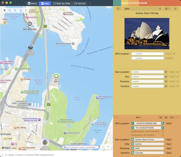Image resolution: width=181 pixels, height=157 pixels.
Task: Expand the item Province suggestions chevron
Action: (x=166, y=81)
